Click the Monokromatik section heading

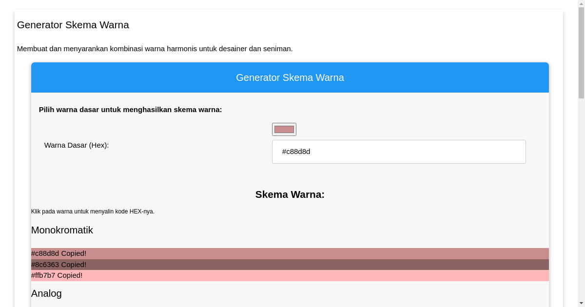(x=62, y=230)
